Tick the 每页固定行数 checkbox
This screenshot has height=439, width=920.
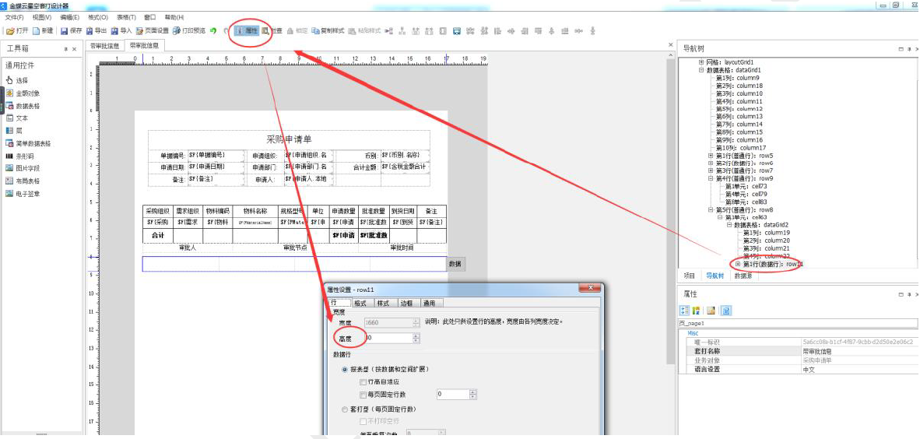tap(363, 395)
